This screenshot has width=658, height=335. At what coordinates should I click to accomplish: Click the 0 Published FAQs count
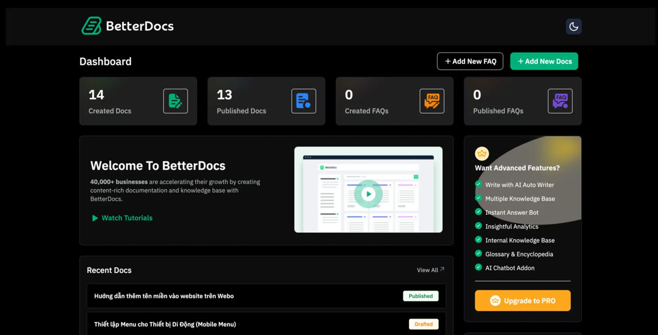tap(477, 95)
